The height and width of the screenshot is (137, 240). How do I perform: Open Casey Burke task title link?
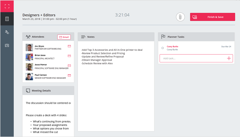click(x=172, y=46)
